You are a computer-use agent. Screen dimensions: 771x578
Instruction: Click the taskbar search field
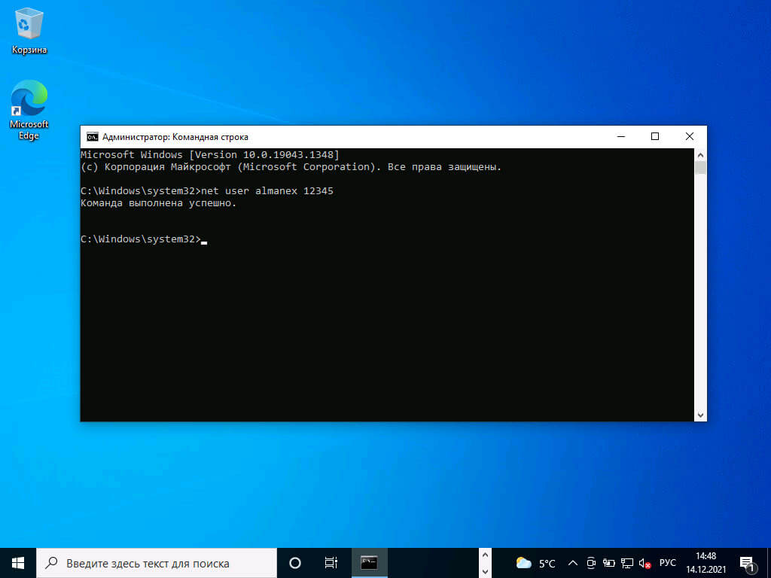[x=157, y=563]
